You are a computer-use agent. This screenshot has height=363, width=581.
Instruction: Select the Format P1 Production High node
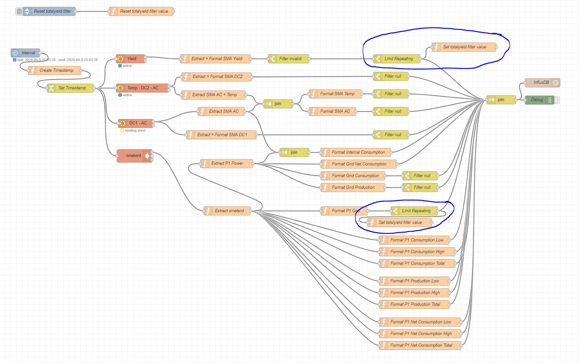click(414, 293)
